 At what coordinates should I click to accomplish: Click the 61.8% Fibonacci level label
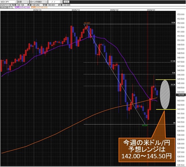coord(173,61)
